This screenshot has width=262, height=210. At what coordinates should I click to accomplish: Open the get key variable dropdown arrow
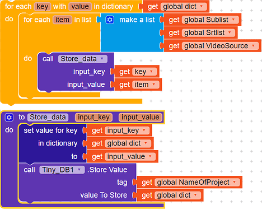tap(151, 71)
